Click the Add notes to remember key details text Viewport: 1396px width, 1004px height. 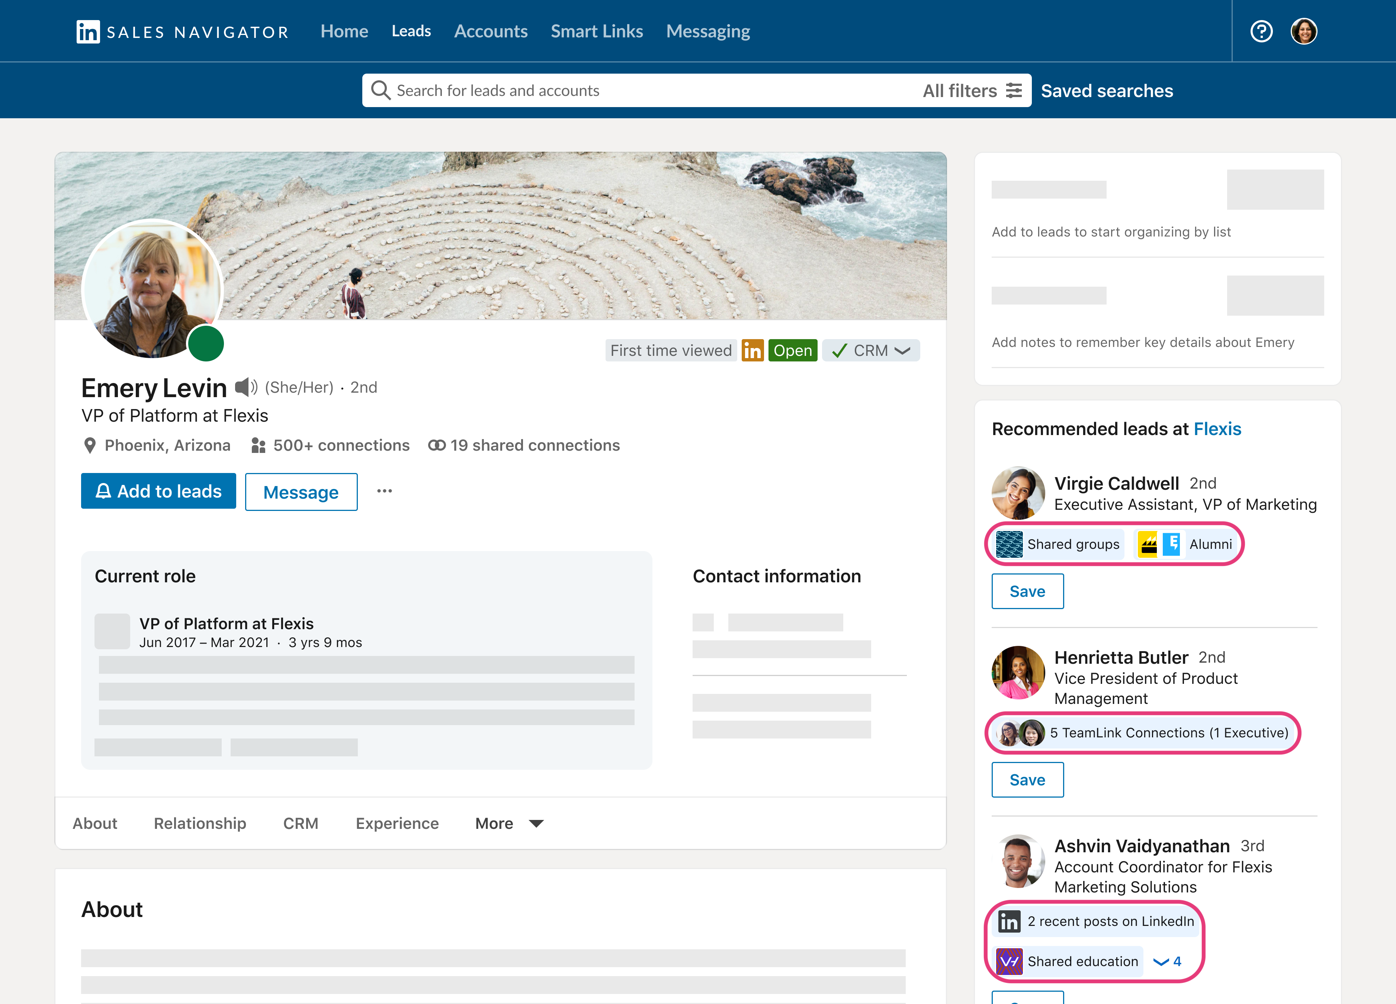1143,343
